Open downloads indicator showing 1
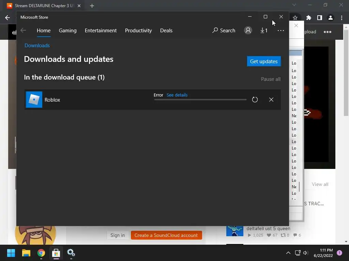The width and height of the screenshot is (349, 261). coord(264,30)
